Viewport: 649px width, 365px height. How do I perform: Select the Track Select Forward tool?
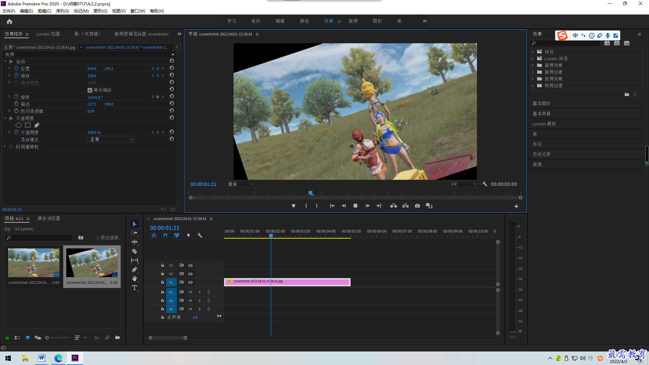135,233
